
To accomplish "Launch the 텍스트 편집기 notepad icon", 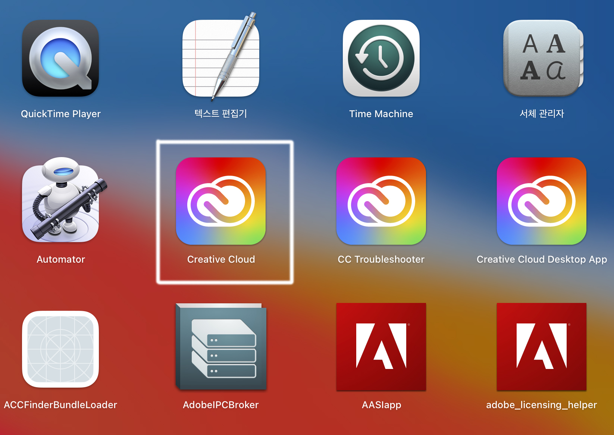I will (221, 57).
